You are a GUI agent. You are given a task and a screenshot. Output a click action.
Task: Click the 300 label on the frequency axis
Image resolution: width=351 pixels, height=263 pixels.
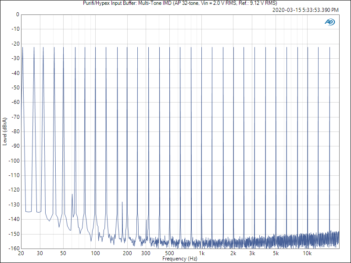point(146,253)
